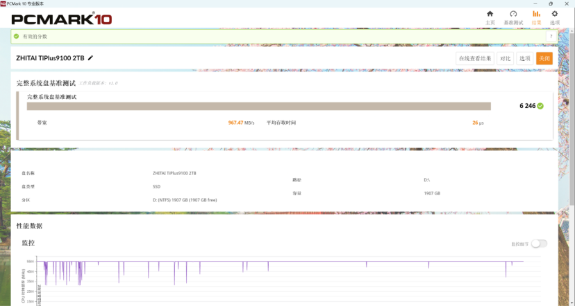Click the 5500 axis label on graph
Screen dimensions: 575x306
tap(31, 262)
